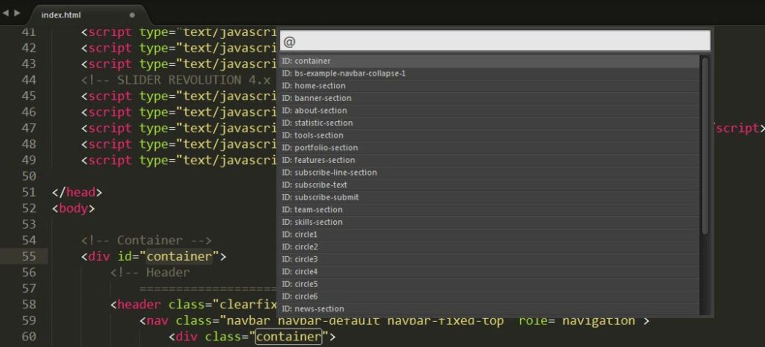765x347 pixels.
Task: Click the 'SLIDER REVOLUTION 4.x' comment
Action: (x=176, y=80)
